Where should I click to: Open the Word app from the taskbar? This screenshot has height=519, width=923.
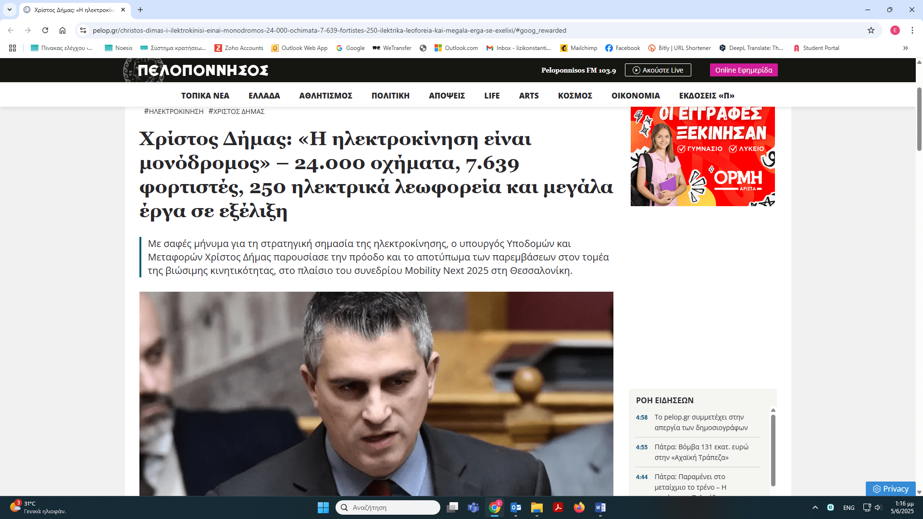600,507
